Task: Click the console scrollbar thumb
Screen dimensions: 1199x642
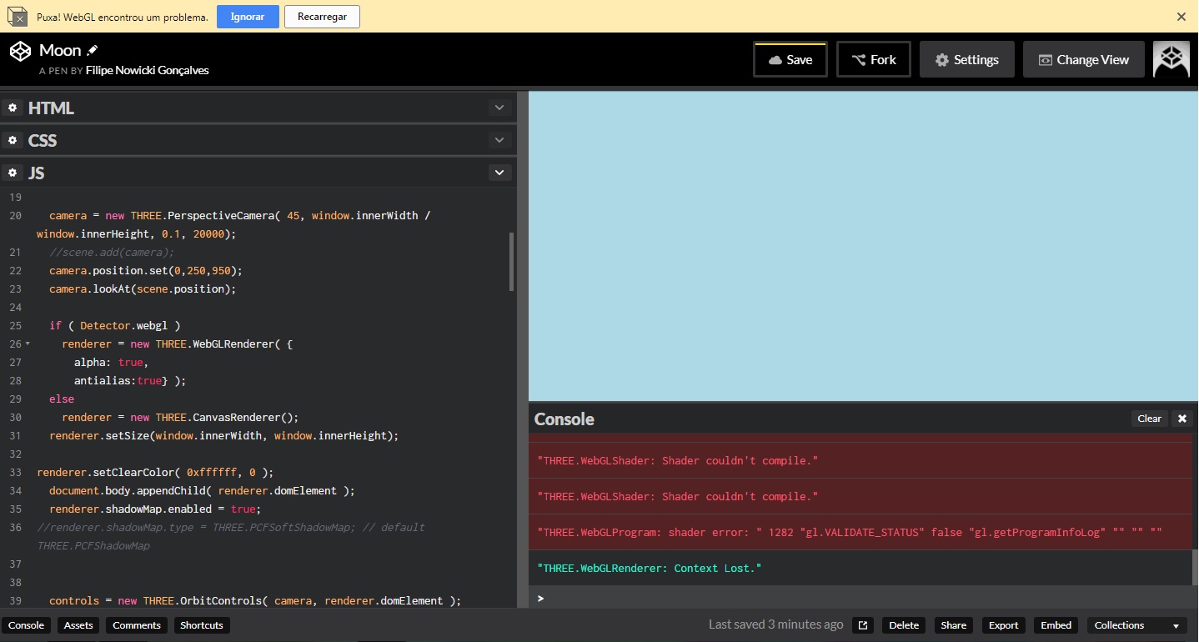Action: [x=1195, y=566]
